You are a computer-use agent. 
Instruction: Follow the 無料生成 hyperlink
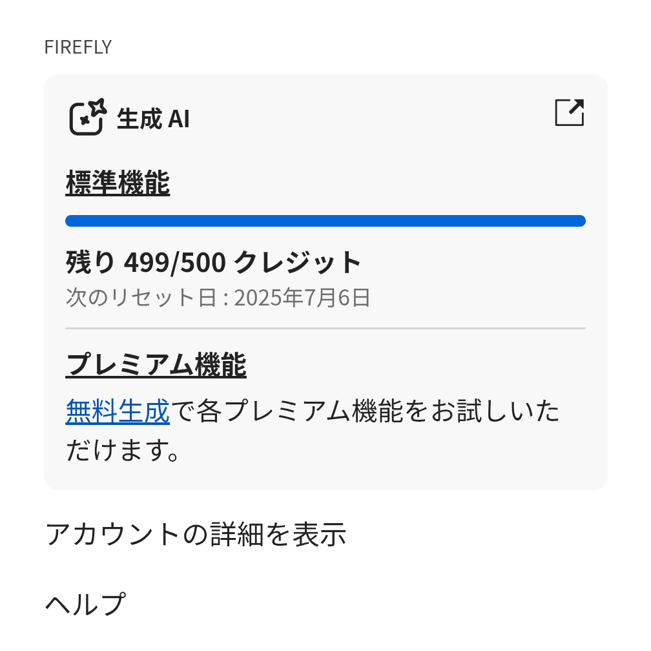[118, 411]
